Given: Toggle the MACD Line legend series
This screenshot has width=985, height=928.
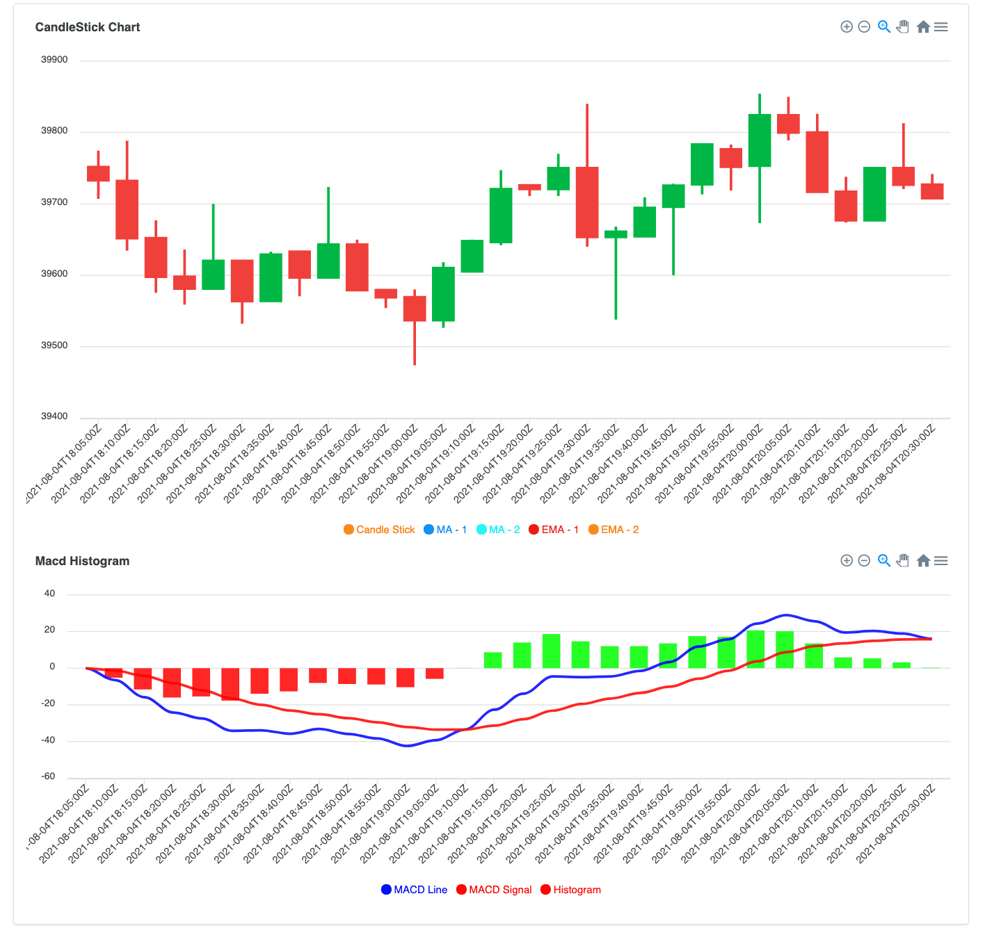Looking at the screenshot, I should pos(414,890).
